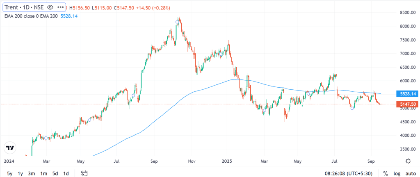Open timezone menu showing 08:26:08 (UTC+5:30)
Image resolution: width=420 pixels, height=177 pixels.
[349, 174]
